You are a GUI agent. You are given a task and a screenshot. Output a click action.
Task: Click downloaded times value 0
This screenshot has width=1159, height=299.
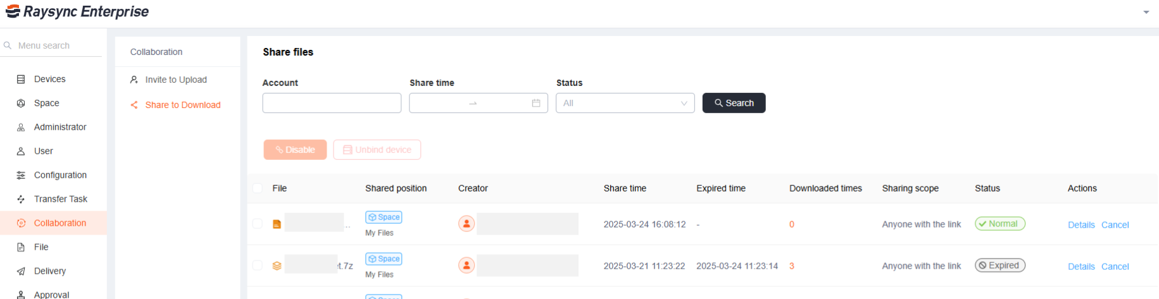pyautogui.click(x=792, y=224)
